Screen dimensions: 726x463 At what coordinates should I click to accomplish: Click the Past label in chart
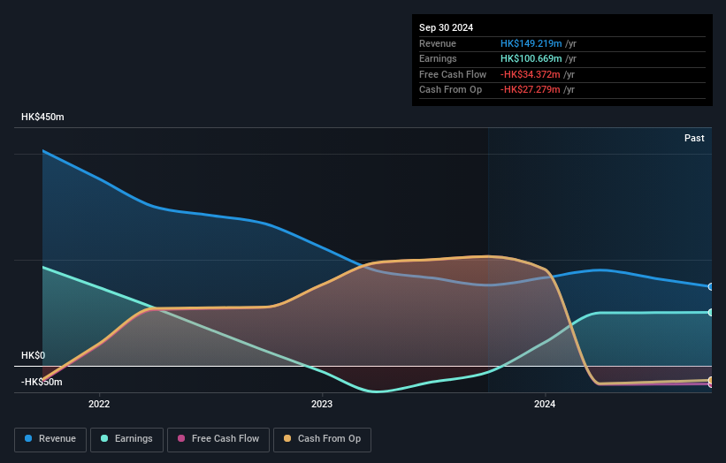tap(694, 138)
